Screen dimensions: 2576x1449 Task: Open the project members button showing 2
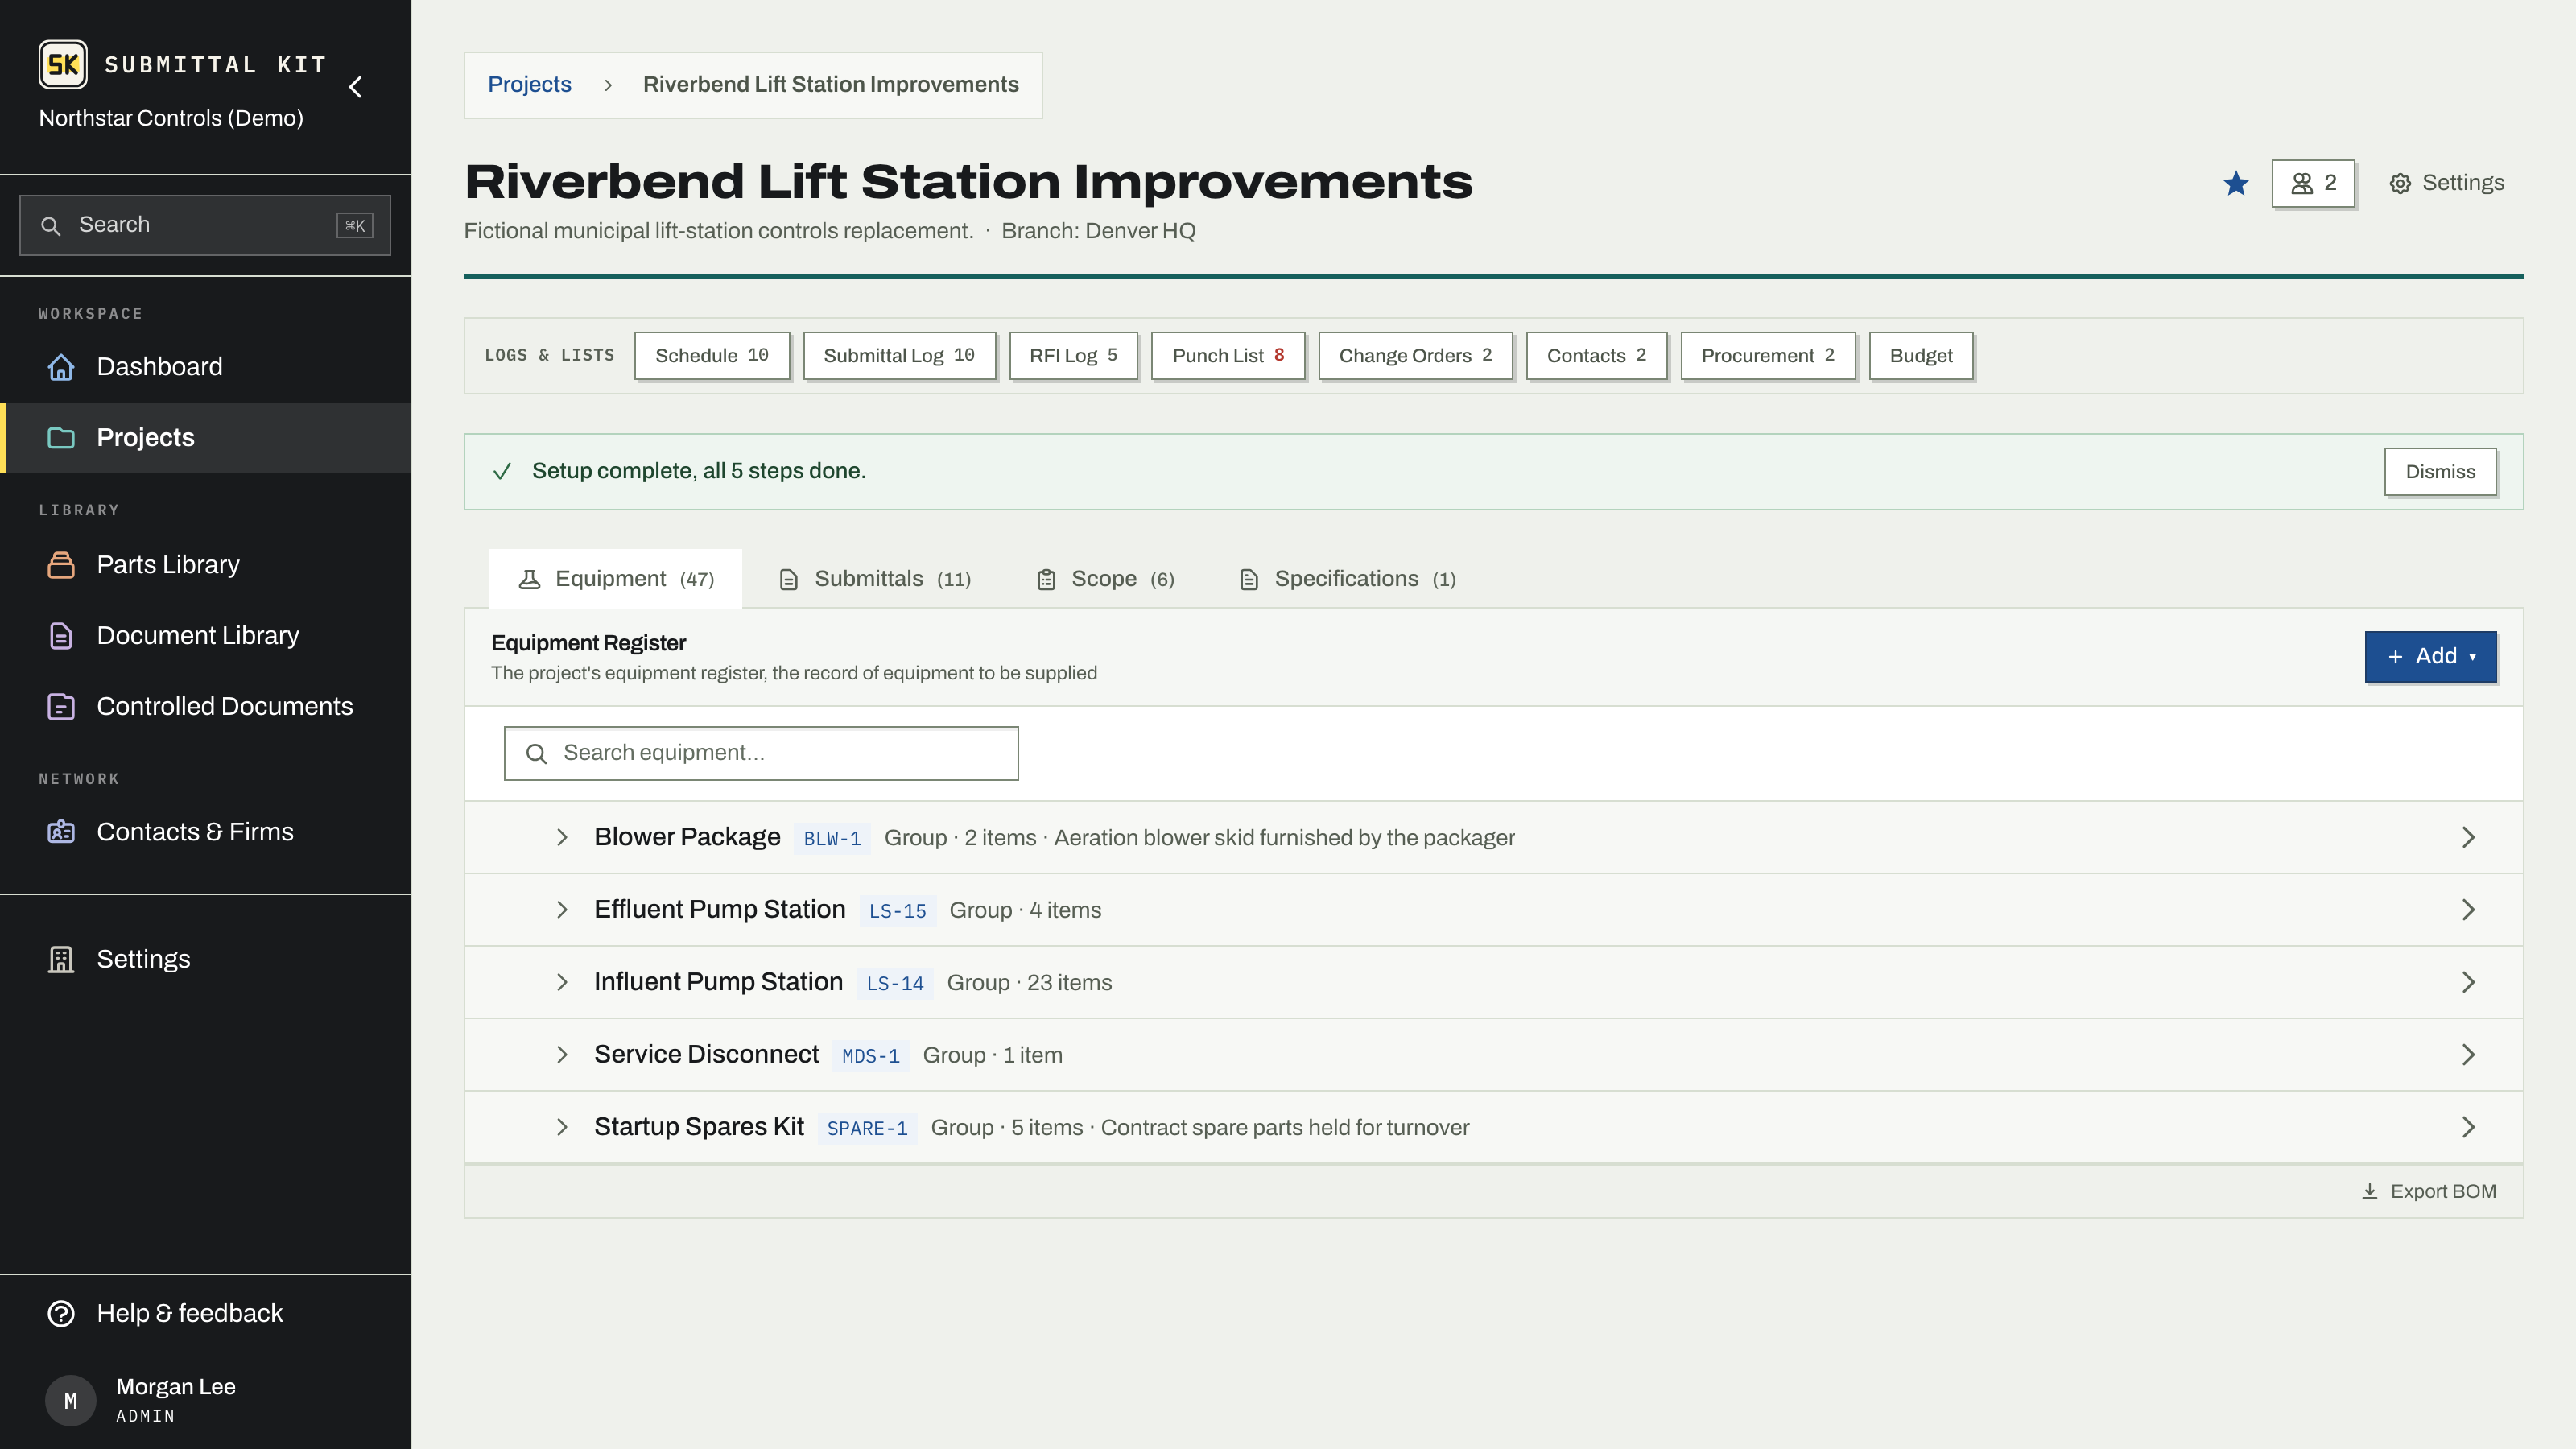pyautogui.click(x=2313, y=183)
